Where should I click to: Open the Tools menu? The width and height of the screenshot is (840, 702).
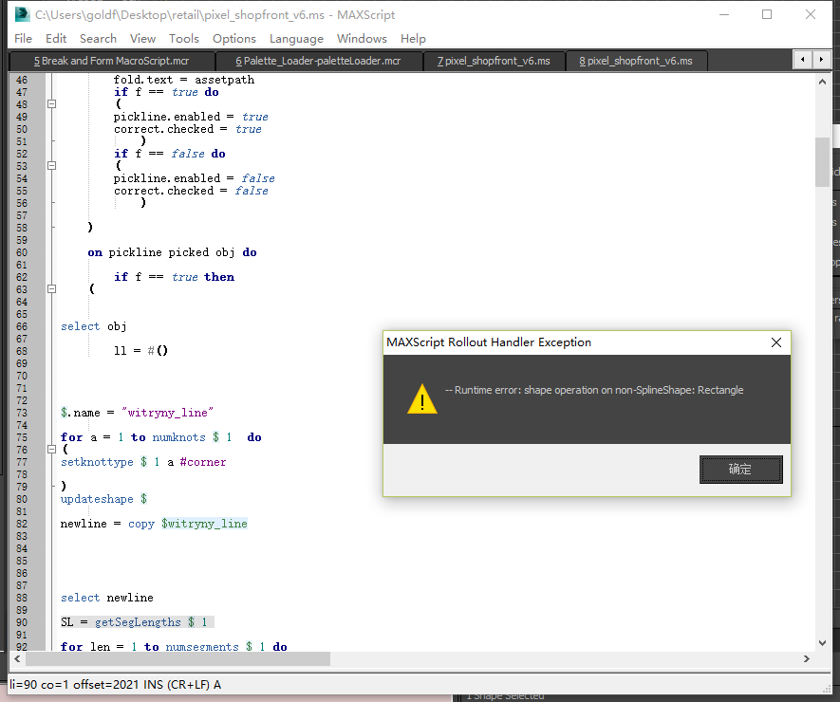tap(184, 38)
